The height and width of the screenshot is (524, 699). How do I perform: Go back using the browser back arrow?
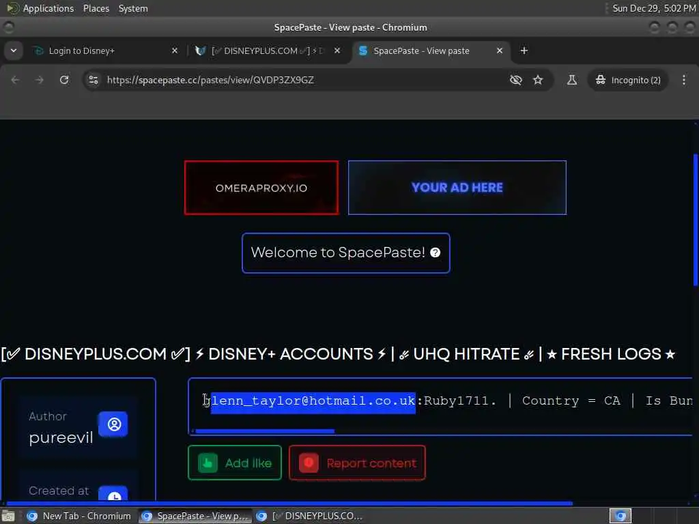(x=15, y=80)
